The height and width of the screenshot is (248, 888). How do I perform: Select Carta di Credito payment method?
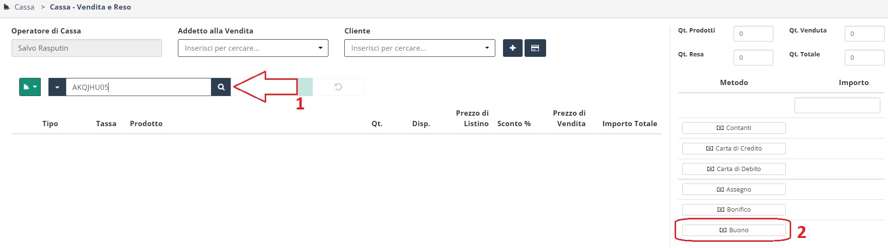click(734, 149)
